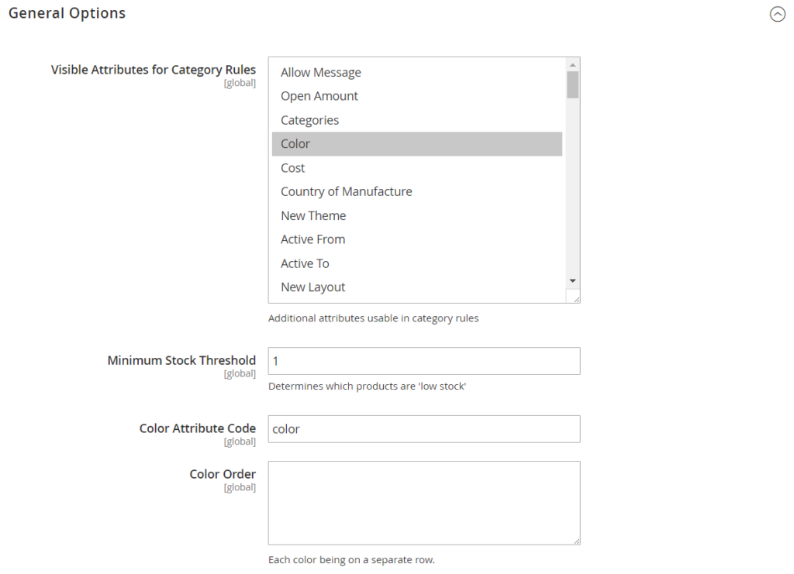Select Allow Message in attributes list
This screenshot has width=794, height=574.
tap(321, 72)
